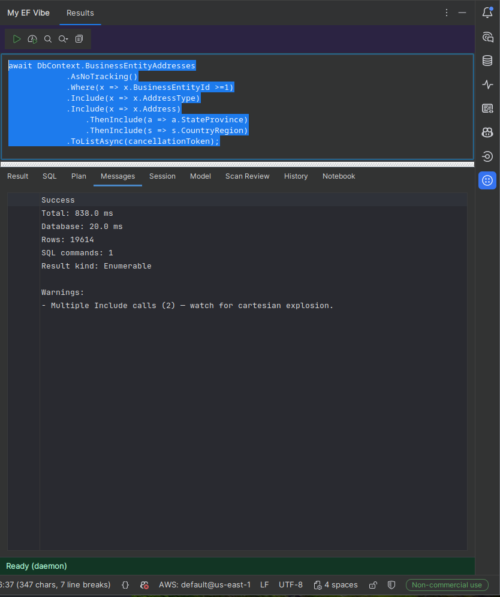Open the Copilot sidebar icon

[x=487, y=132]
